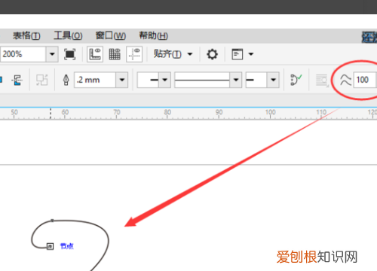This screenshot has height=271, width=377.
Task: Click the start node of the curve
Action: [50, 246]
